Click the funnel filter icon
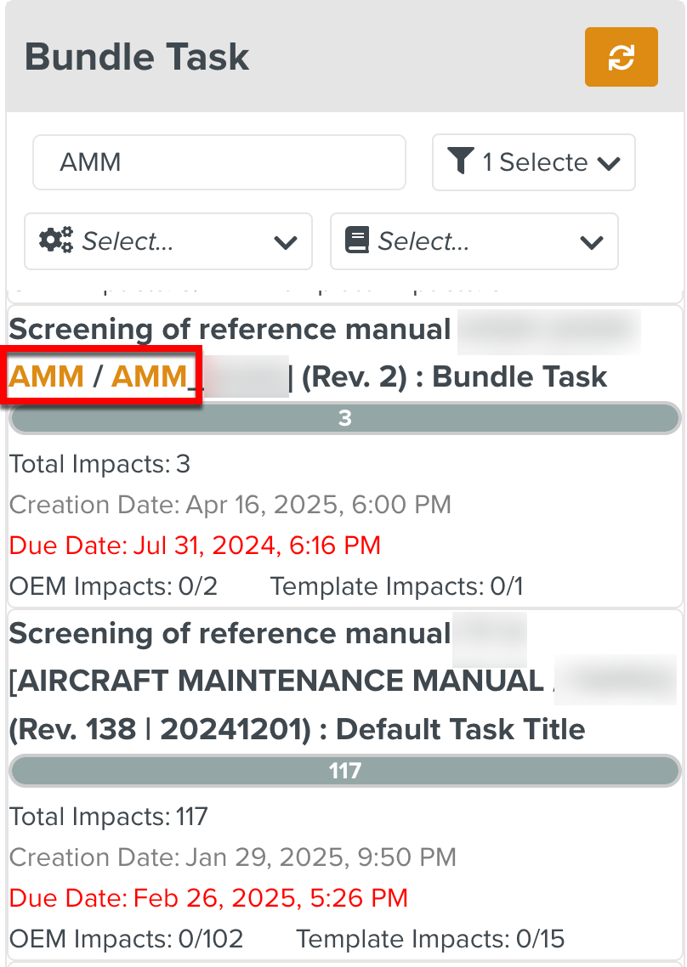 (x=460, y=161)
